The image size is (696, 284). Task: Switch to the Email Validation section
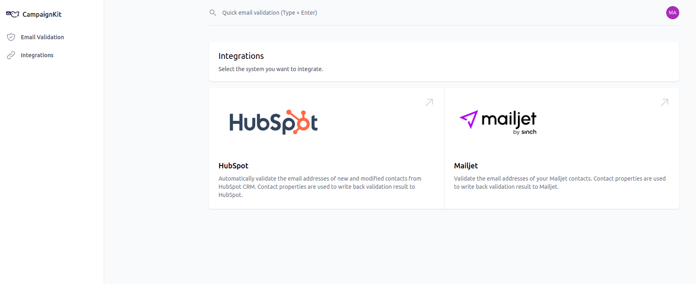[42, 37]
